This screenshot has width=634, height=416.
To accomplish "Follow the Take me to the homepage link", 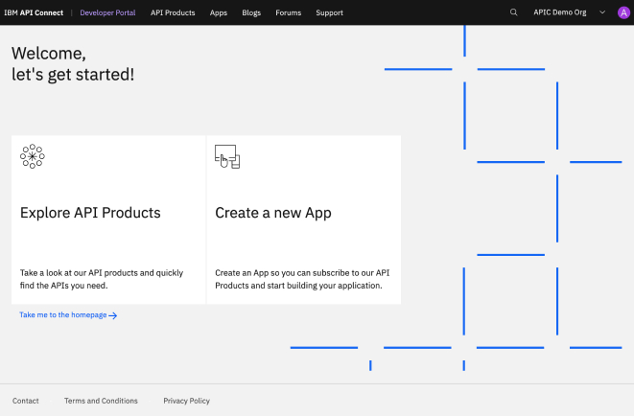I will (x=63, y=314).
